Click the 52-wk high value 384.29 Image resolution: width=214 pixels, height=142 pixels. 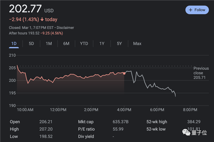tap(194, 122)
